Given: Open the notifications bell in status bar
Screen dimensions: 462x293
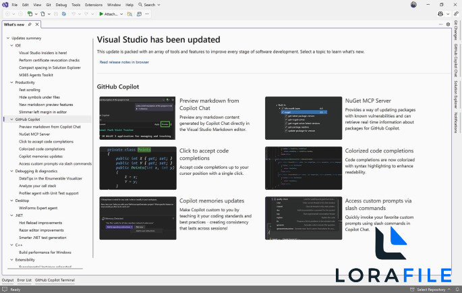Looking at the screenshot, I should [x=457, y=290].
